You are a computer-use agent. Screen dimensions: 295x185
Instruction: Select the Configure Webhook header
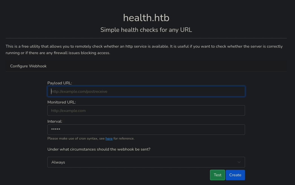click(x=28, y=66)
